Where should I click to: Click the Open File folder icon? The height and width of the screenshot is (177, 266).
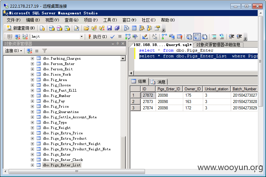click(86, 28)
